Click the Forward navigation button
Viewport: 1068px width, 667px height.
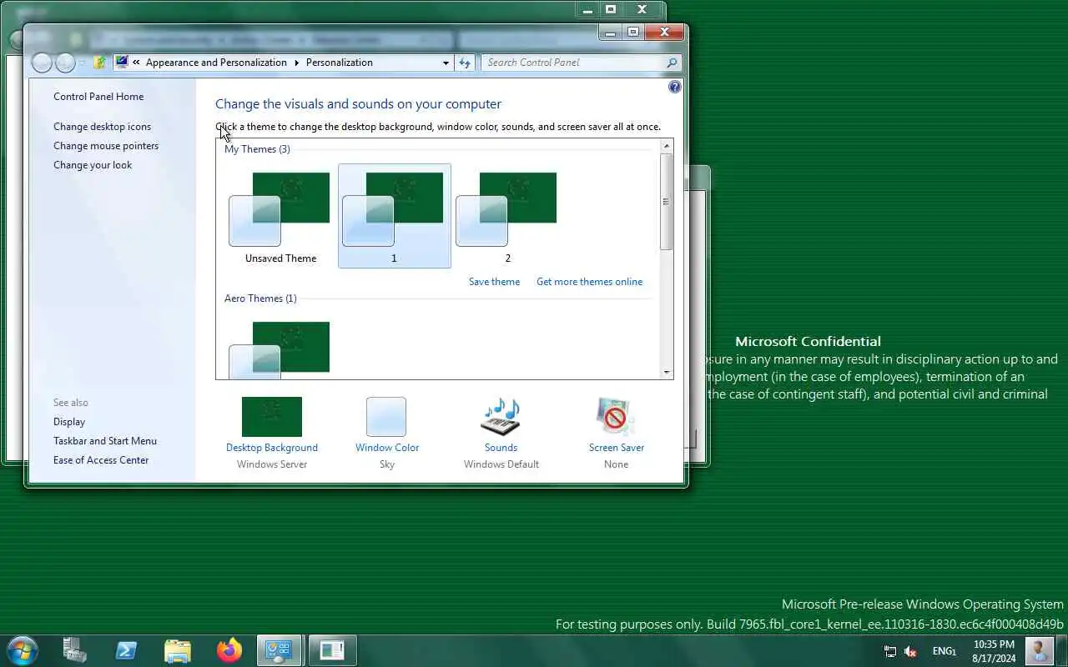tap(65, 63)
